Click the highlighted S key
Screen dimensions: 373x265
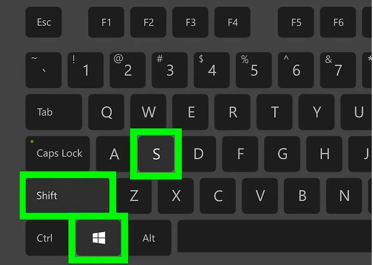156,154
